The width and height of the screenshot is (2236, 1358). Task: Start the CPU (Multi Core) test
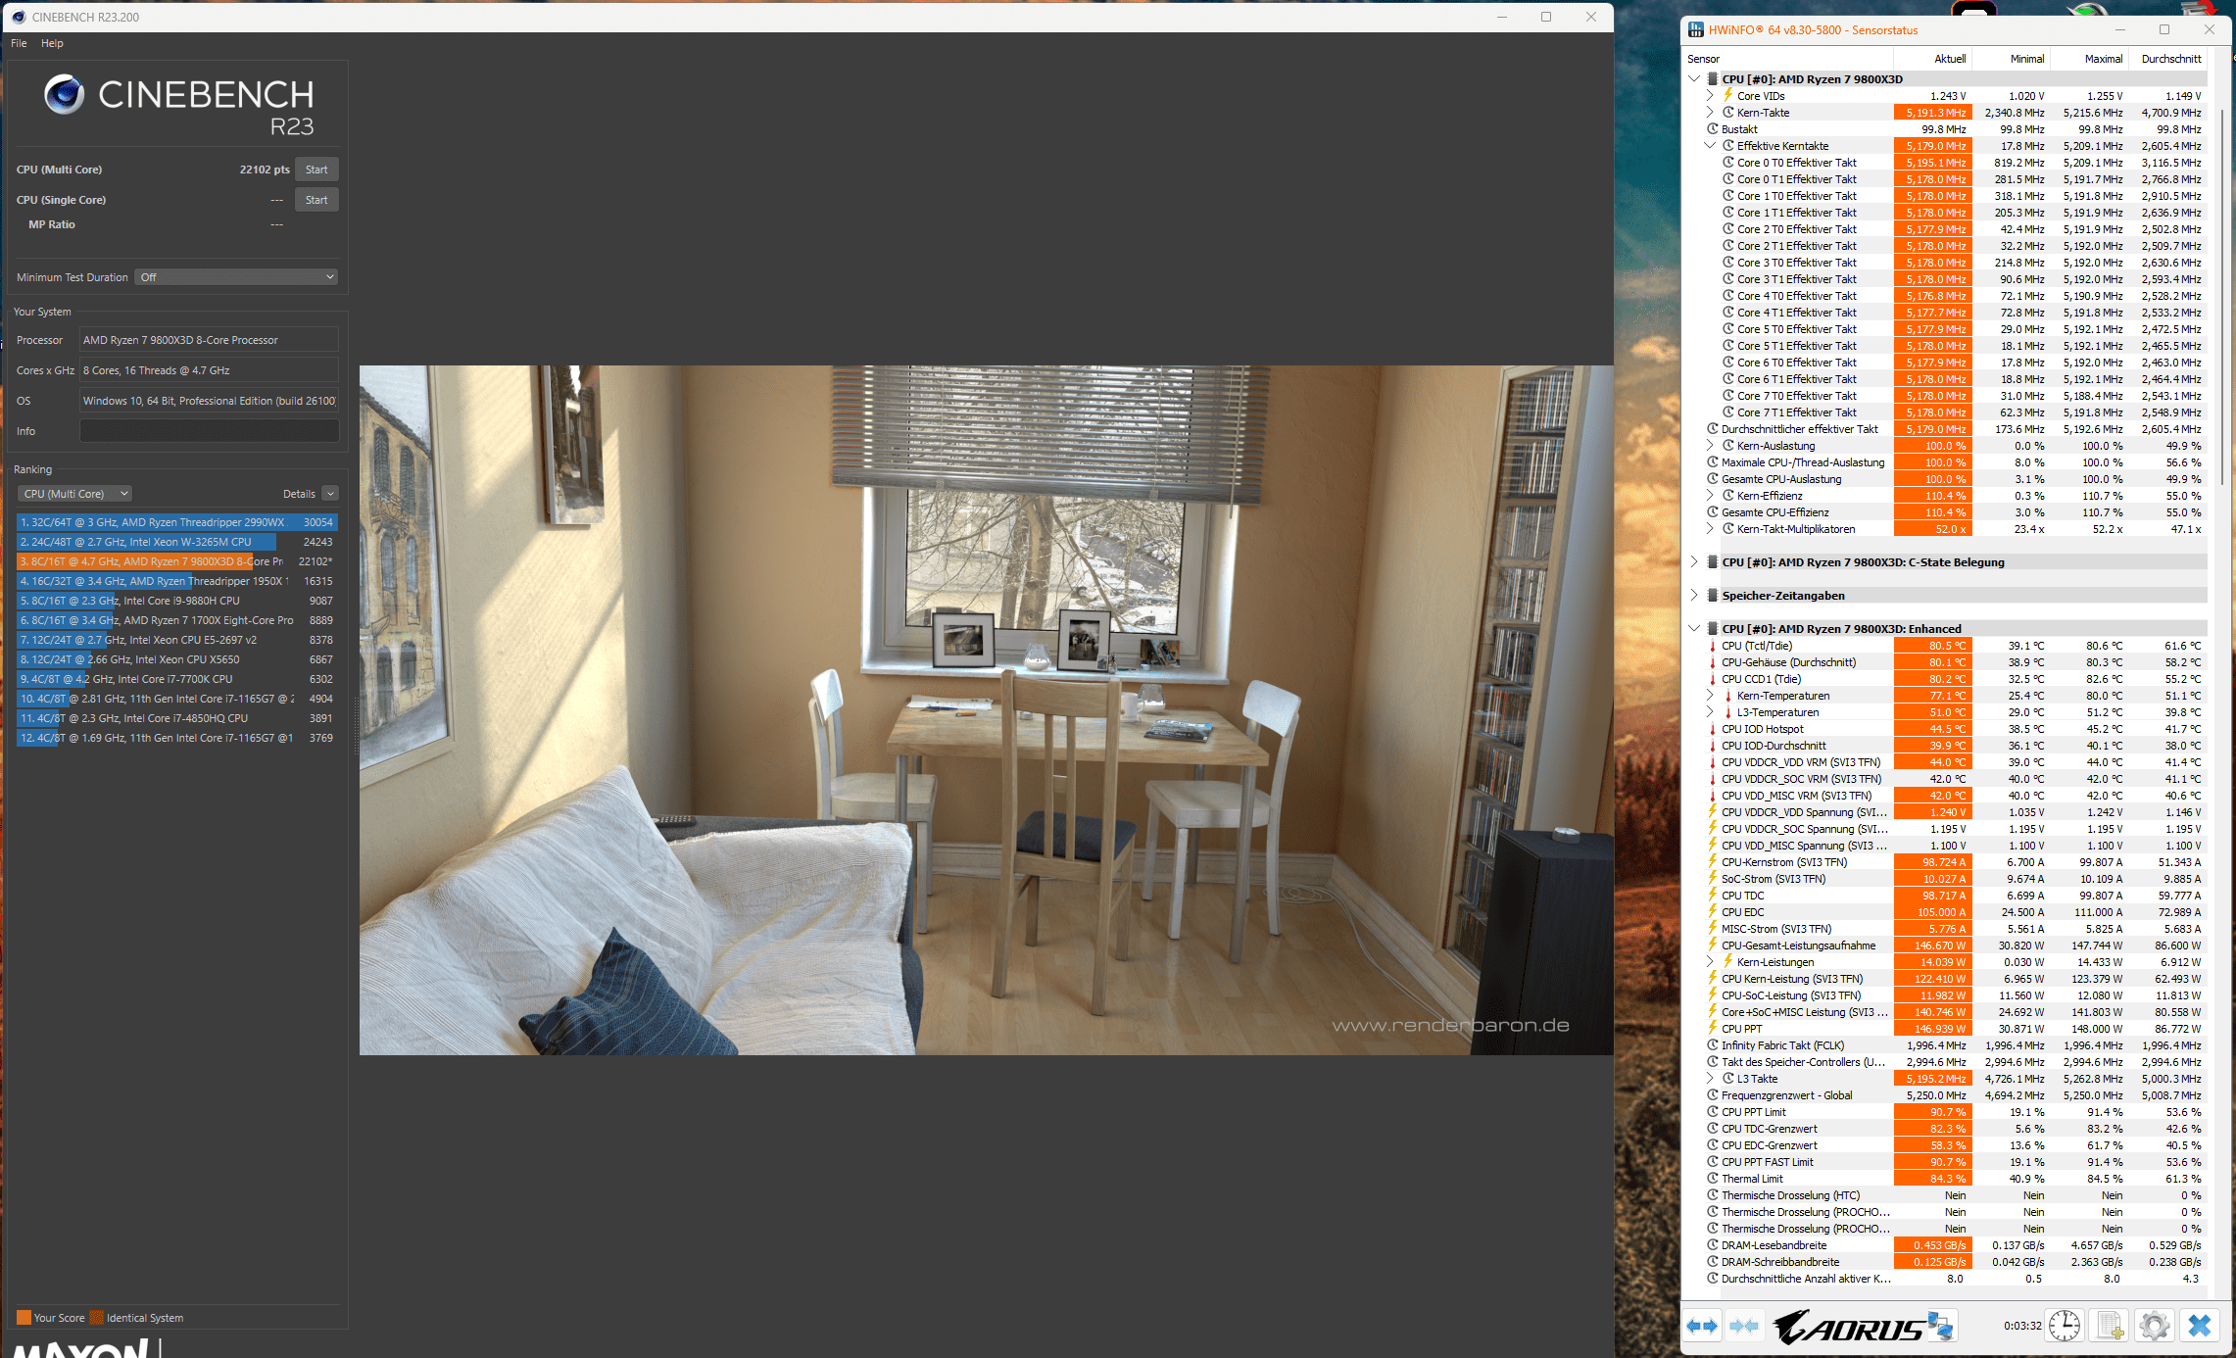(316, 170)
